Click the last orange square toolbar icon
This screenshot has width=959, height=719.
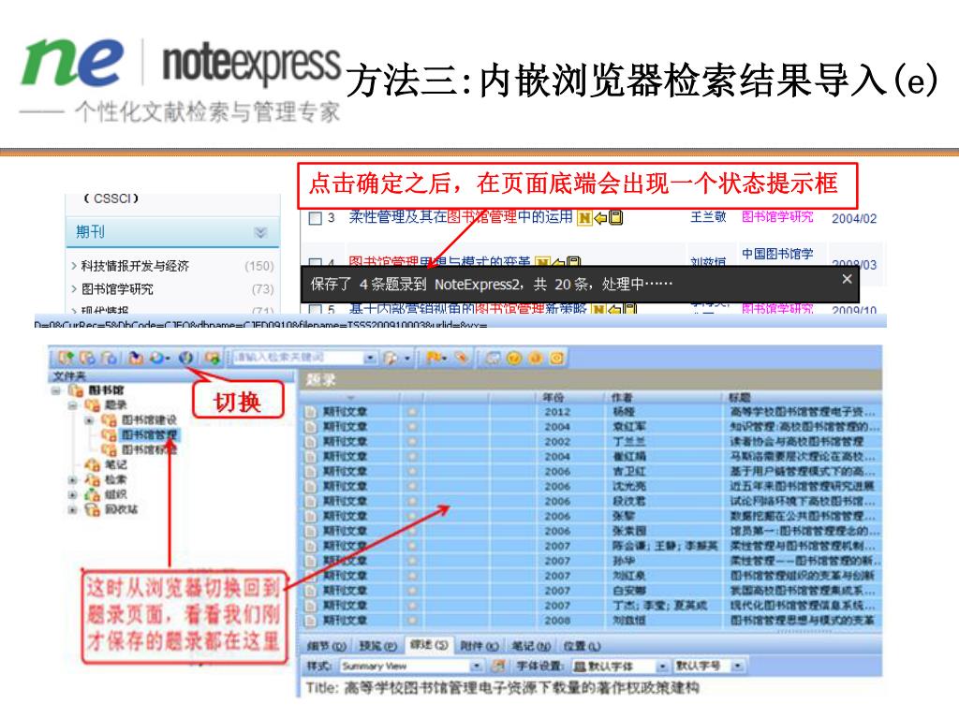556,358
